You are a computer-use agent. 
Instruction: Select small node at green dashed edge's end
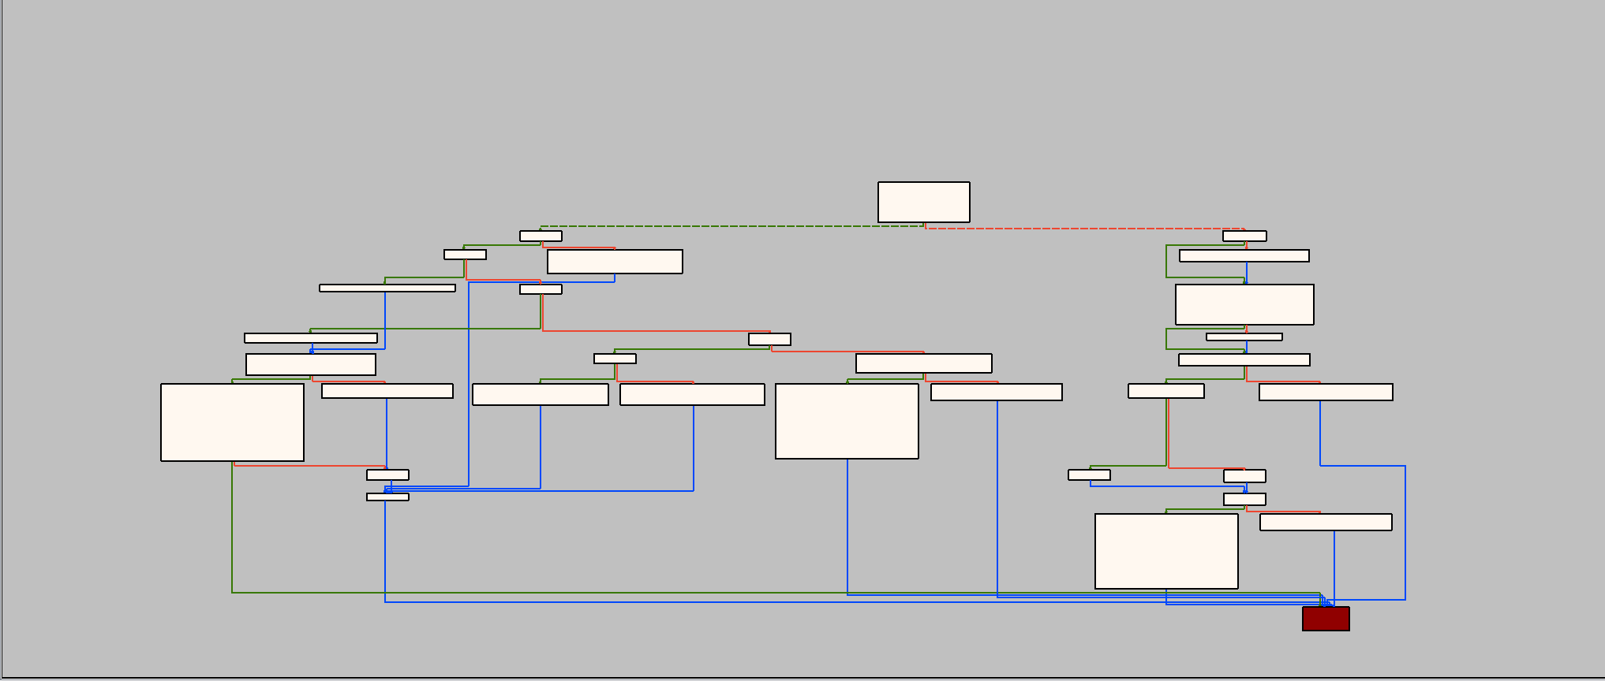(541, 236)
